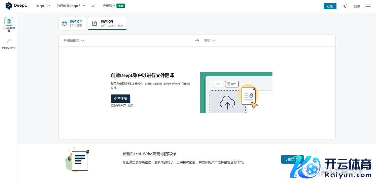Expand the 为何选择DeepL? menu

pos(71,6)
